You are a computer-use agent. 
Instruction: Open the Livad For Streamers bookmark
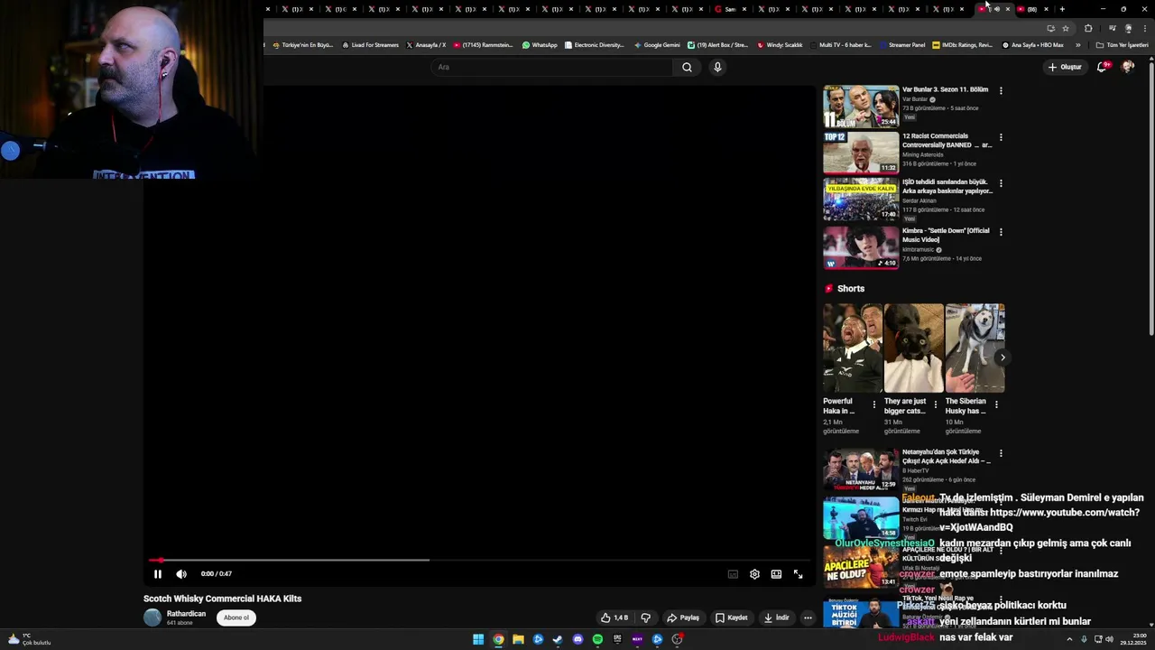click(x=370, y=45)
